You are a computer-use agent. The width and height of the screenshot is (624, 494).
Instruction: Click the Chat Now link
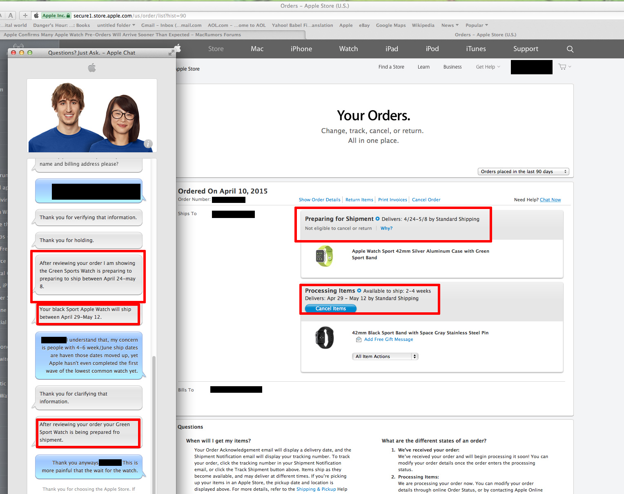[x=550, y=200]
